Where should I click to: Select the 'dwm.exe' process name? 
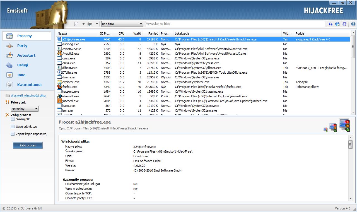[68, 77]
